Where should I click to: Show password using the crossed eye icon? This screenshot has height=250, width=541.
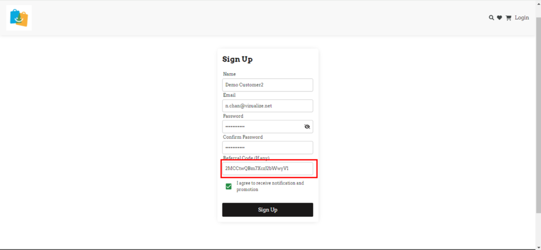tap(307, 127)
